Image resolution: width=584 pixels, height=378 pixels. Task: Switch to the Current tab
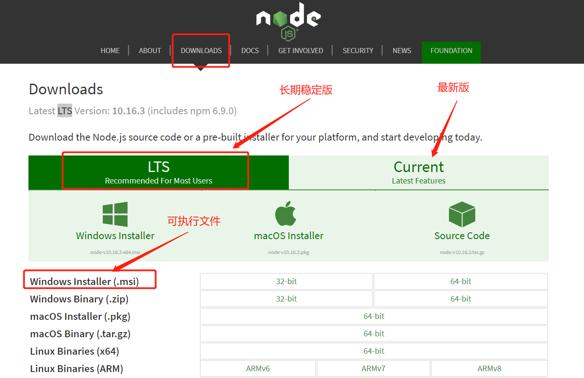418,172
